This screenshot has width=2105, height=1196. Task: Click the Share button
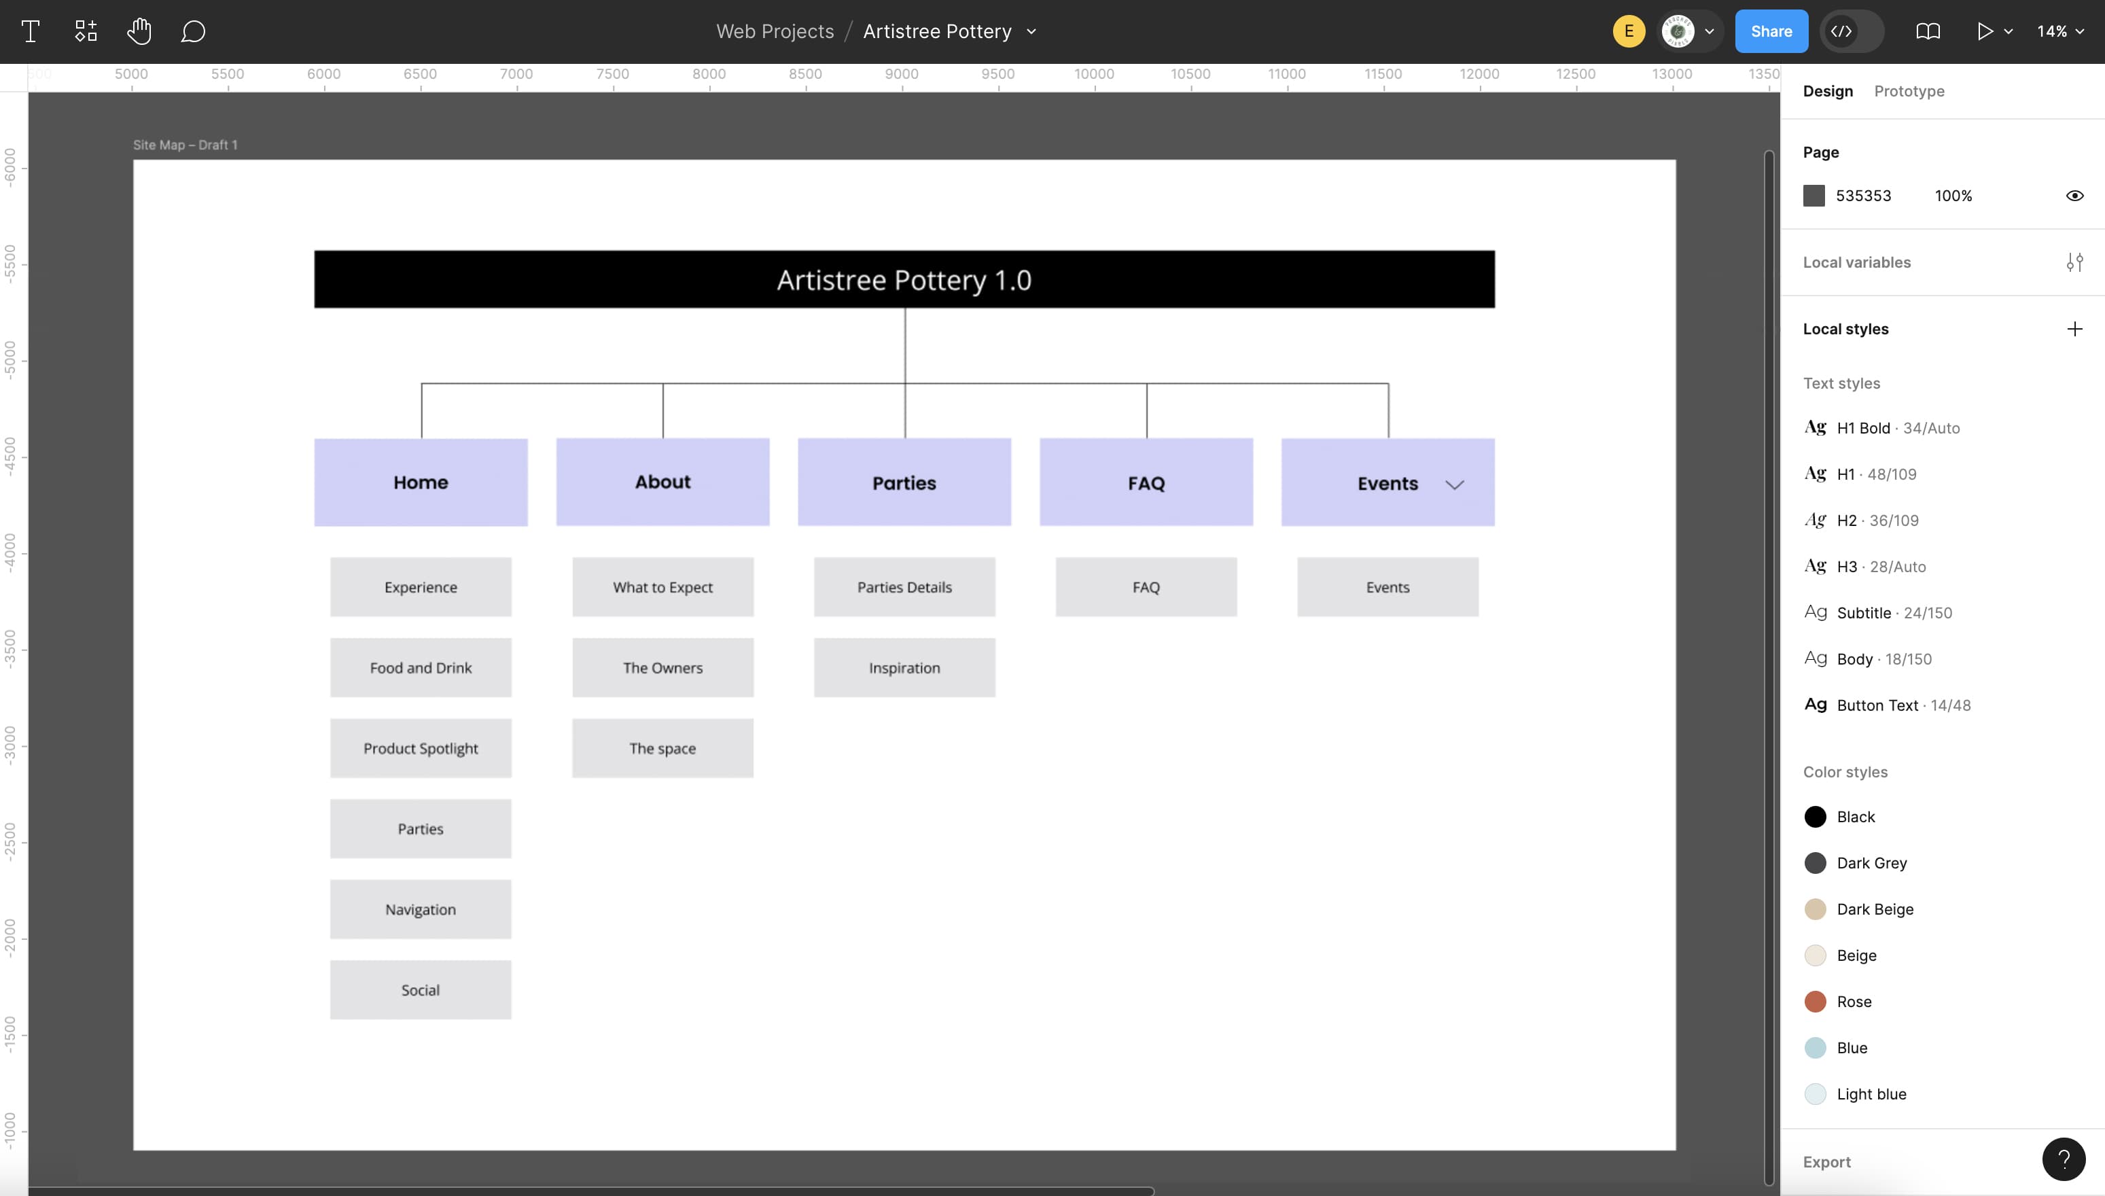tap(1771, 31)
